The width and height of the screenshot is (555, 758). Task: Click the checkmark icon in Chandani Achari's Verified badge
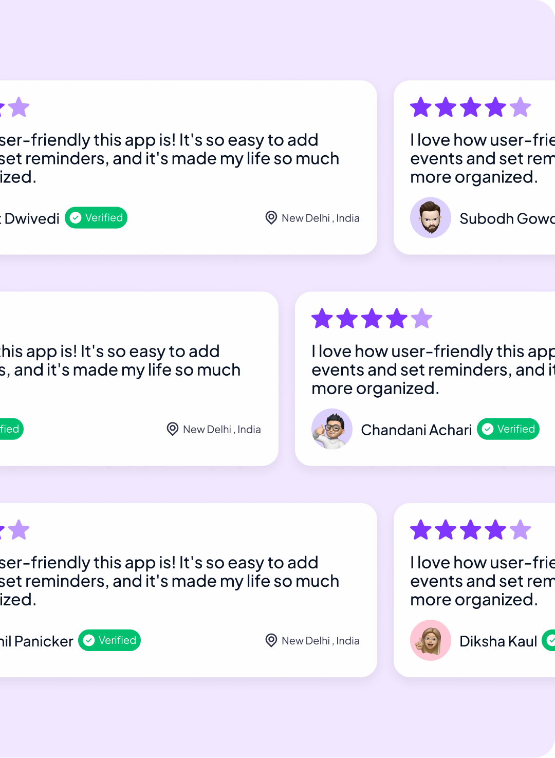click(488, 429)
